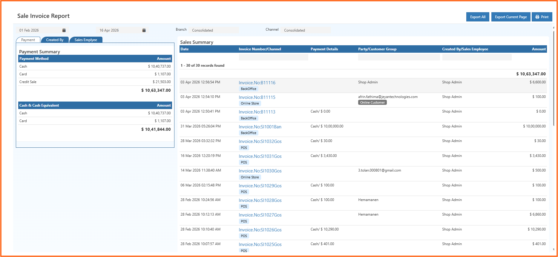Click the Export All button

point(478,17)
